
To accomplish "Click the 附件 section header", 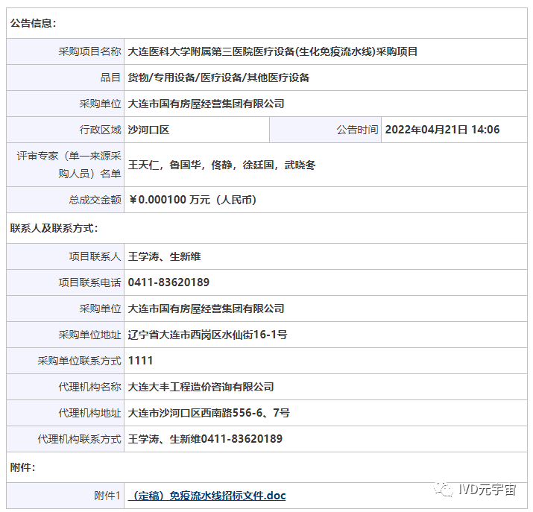I will 22,467.
